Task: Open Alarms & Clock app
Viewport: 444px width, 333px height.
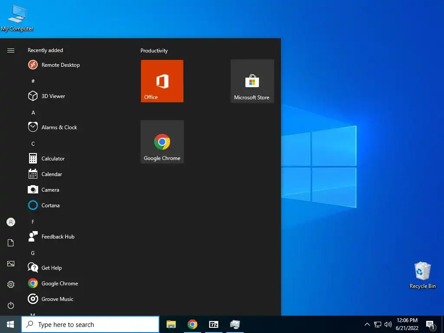Action: (x=52, y=127)
